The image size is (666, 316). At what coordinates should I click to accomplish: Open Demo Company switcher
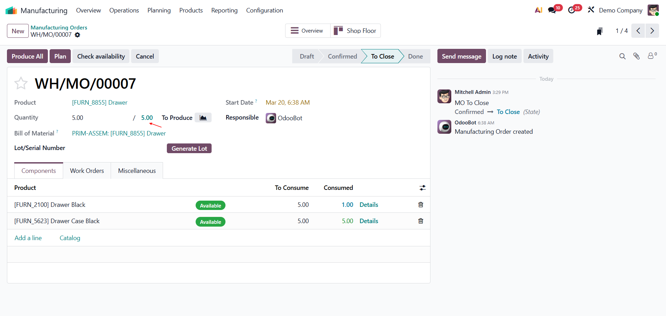click(x=620, y=10)
